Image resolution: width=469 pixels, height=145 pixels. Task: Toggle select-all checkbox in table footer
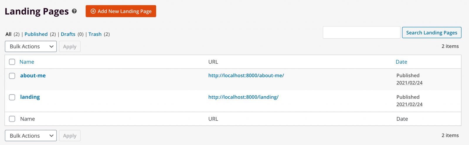tap(12, 119)
